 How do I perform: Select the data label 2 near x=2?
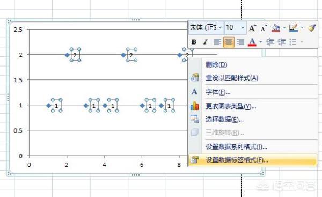point(75,55)
